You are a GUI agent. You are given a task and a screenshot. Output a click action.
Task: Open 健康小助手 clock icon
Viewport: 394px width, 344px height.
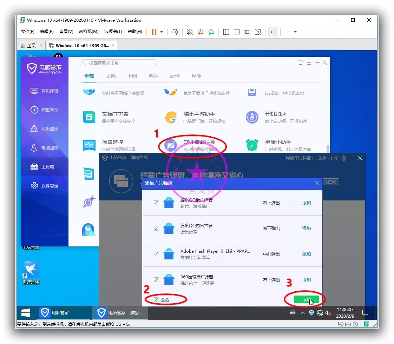click(x=252, y=145)
